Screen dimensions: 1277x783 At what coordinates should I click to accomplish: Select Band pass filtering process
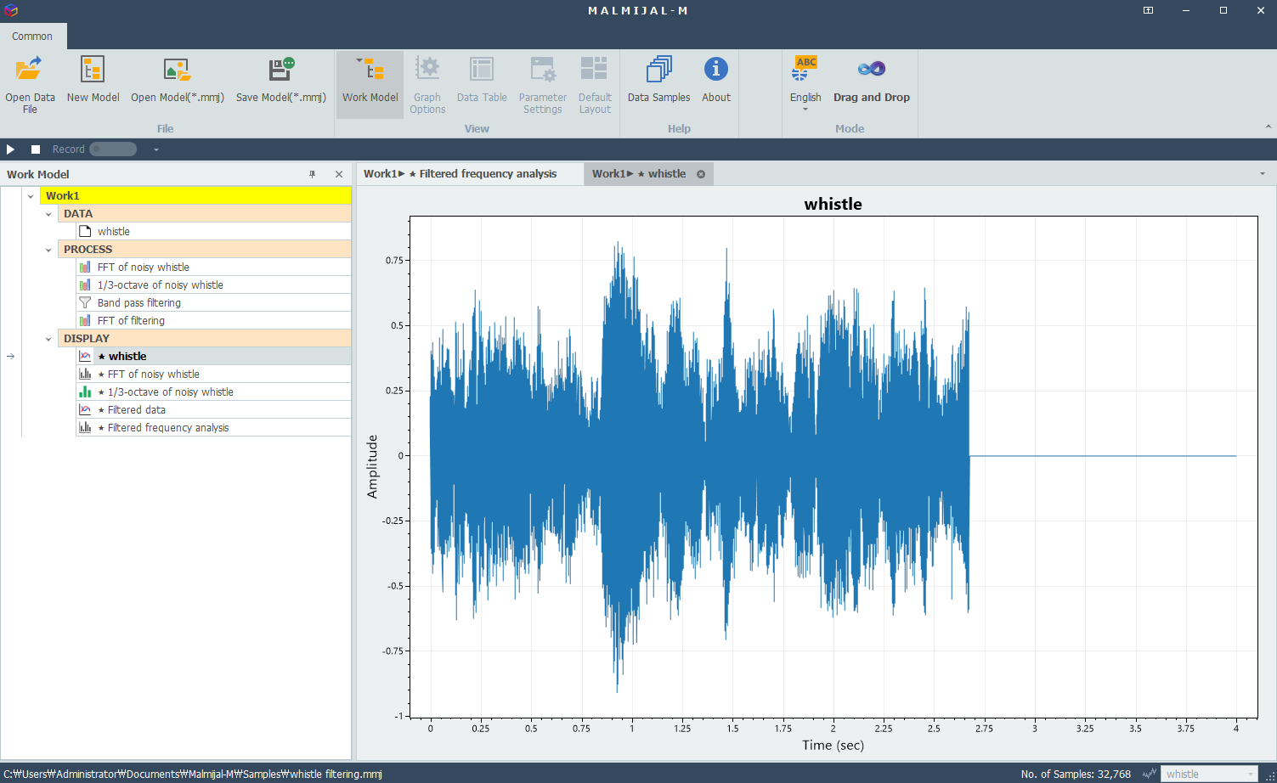[x=213, y=303]
